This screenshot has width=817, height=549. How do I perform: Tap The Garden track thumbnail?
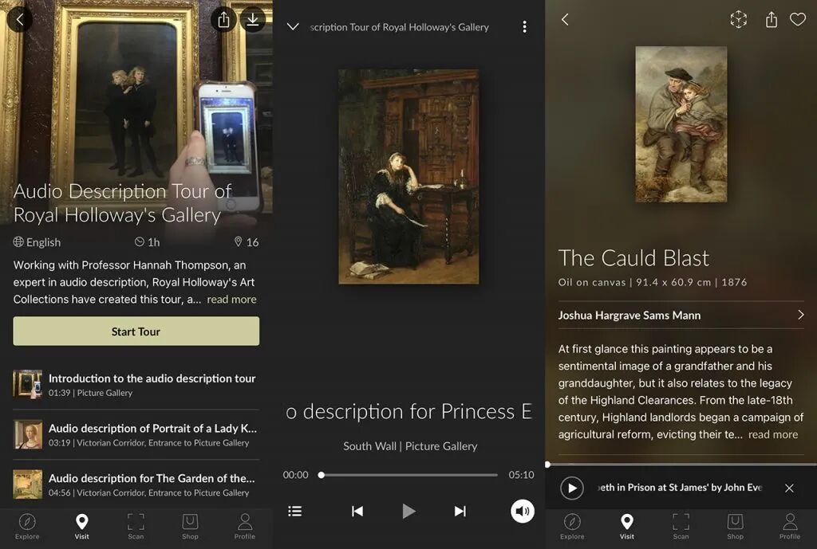28,484
